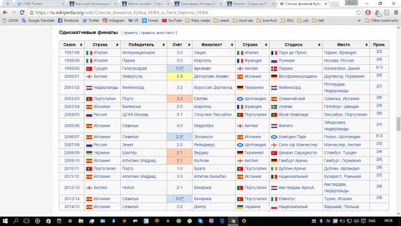The image size is (401, 226).
Task: Open the Шахтёр winner link
Action: (x=130, y=153)
